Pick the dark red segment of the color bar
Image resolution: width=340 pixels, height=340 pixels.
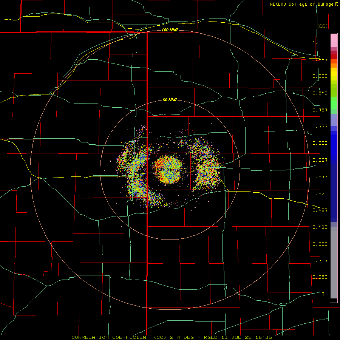tap(334, 56)
